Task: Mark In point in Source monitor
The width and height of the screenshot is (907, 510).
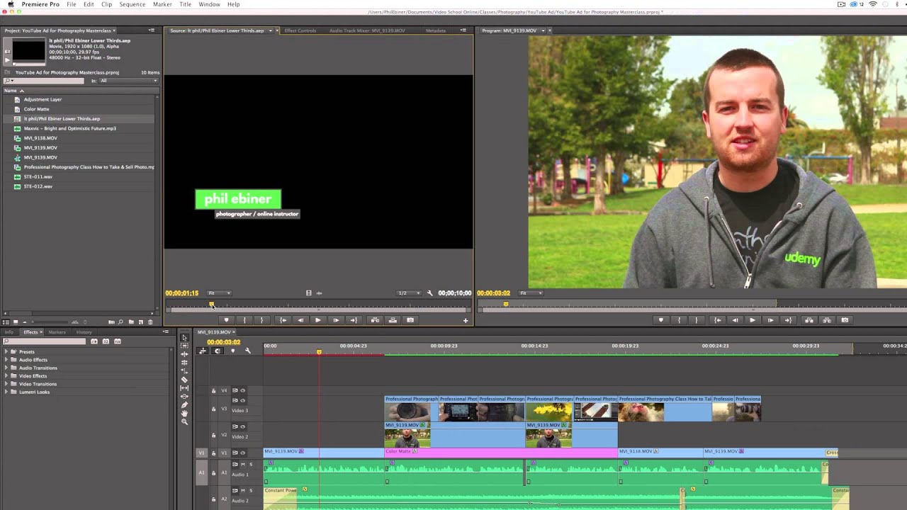Action: coord(244,320)
